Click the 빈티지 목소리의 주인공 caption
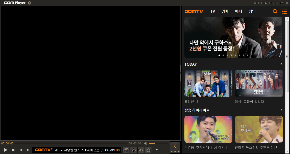The image size is (290, 154). click(x=258, y=147)
